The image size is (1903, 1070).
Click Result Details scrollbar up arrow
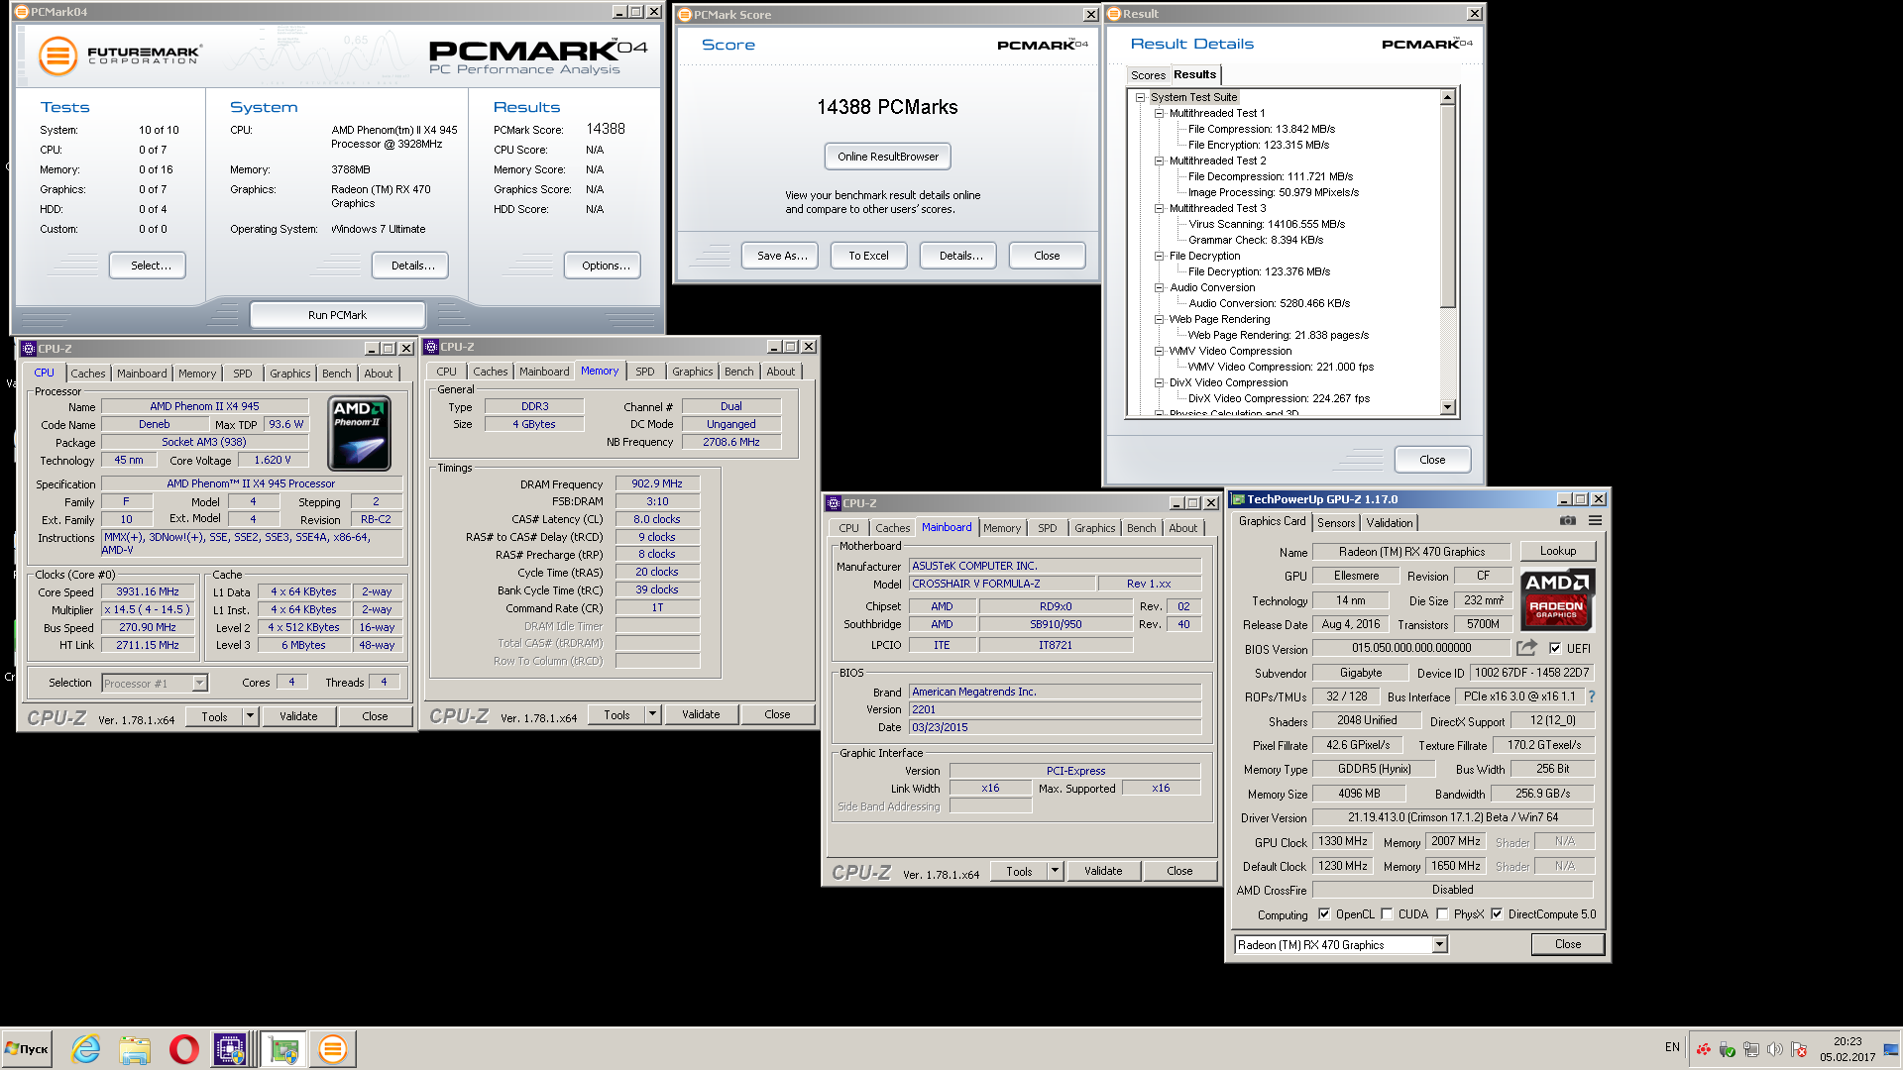pyautogui.click(x=1448, y=97)
